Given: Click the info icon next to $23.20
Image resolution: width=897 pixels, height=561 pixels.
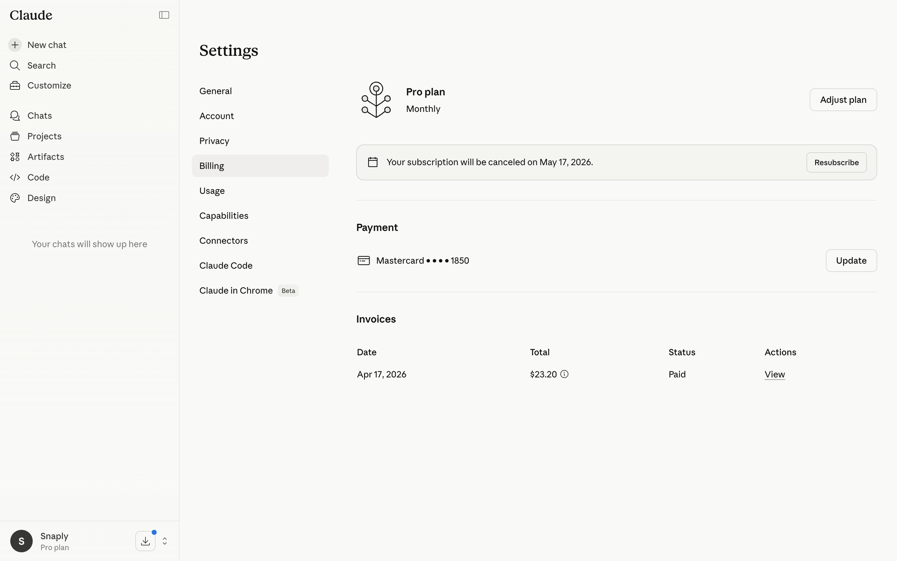Looking at the screenshot, I should [x=564, y=374].
